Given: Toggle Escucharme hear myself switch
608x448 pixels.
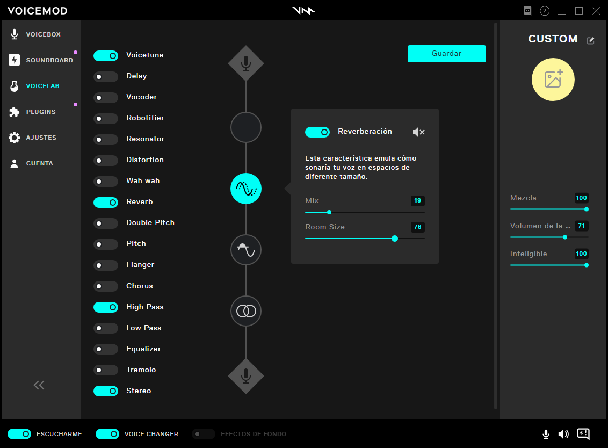Looking at the screenshot, I should [x=19, y=434].
